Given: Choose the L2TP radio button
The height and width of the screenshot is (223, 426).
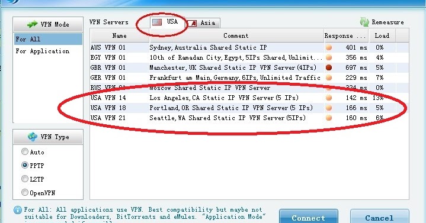Looking at the screenshot, I should 25,179.
